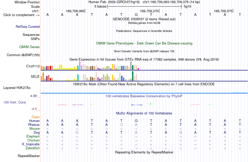Click the first gray G in Dog row
The image size is (248, 162).
click(x=77, y=133)
